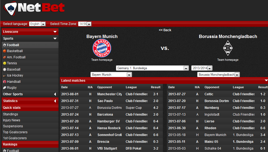Click the 4-2 result against Borussia Dortmund
Viewport: 268px width, 152px height.
click(156, 108)
